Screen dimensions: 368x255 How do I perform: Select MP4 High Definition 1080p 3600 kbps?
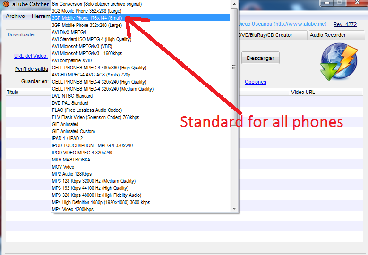pos(140,202)
